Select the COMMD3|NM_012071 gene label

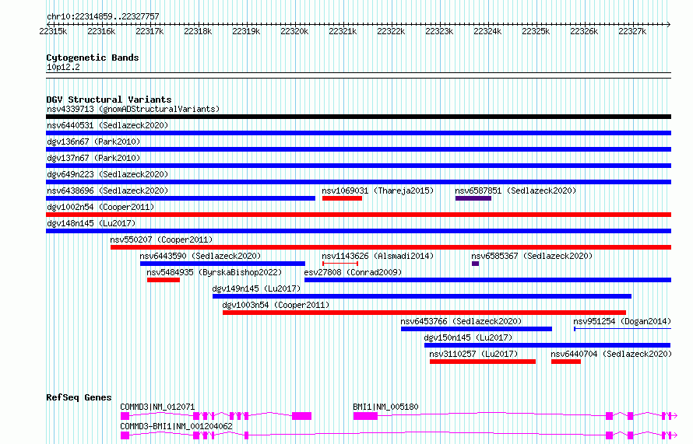coord(157,407)
